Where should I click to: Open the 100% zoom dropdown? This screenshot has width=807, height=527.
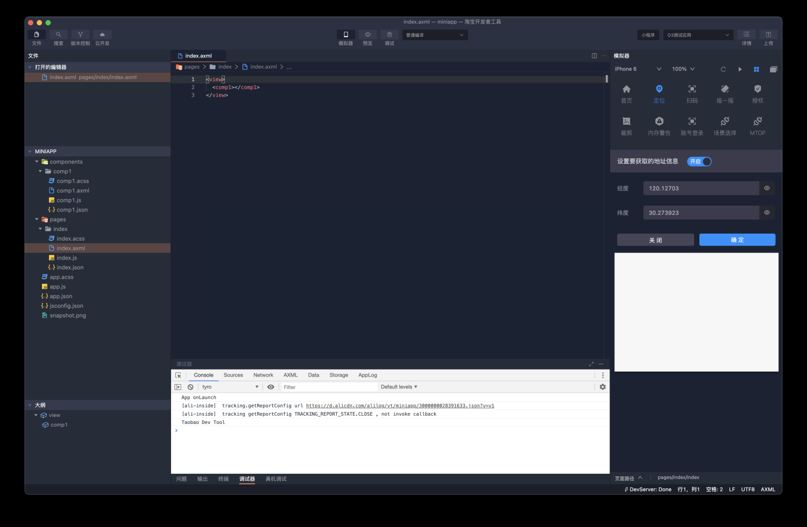(683, 69)
